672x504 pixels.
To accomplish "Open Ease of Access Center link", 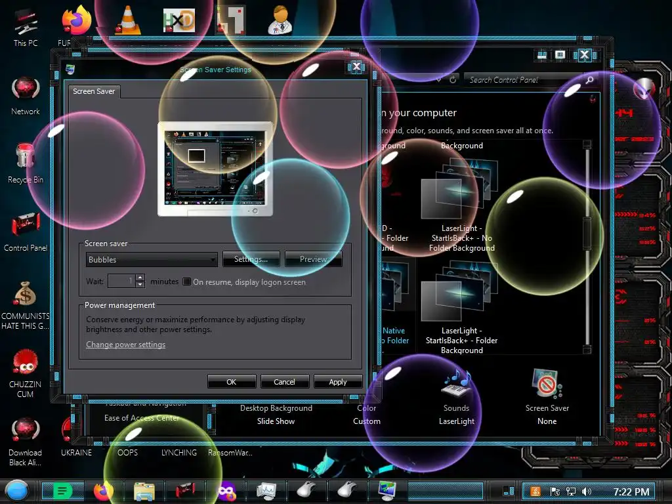I will click(142, 418).
